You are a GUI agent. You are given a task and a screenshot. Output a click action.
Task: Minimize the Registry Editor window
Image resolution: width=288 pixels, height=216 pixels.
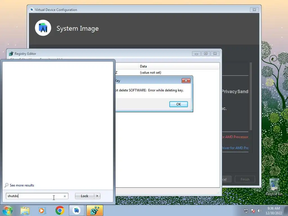(x=196, y=54)
